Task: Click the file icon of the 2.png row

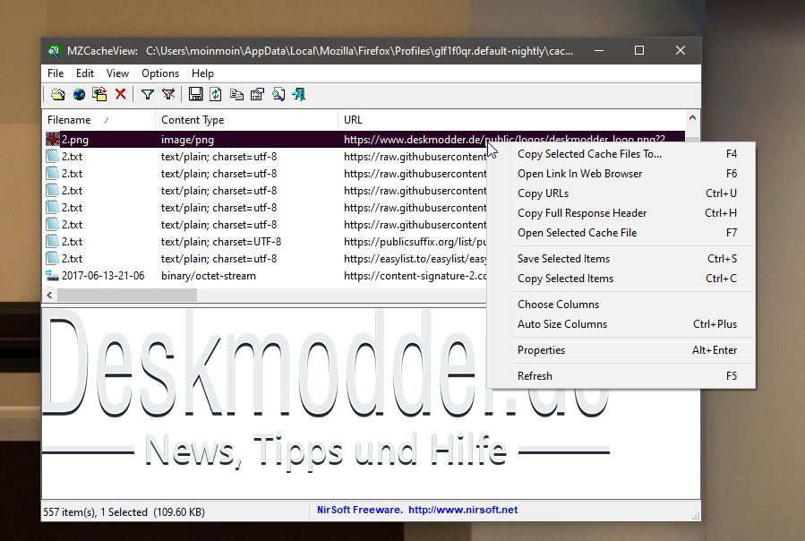Action: [x=53, y=139]
